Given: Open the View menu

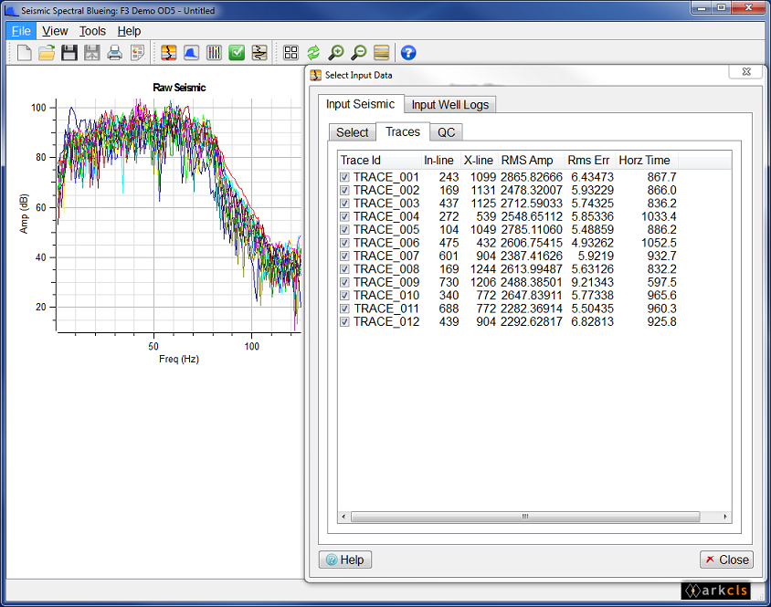Looking at the screenshot, I should 55,31.
